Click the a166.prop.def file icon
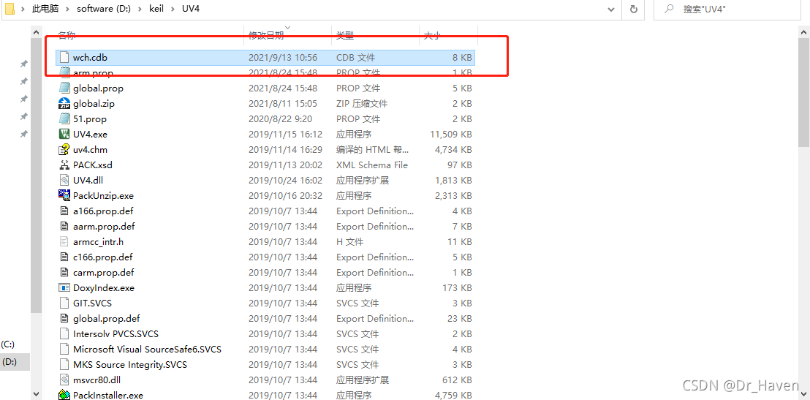810x400 pixels. 64,211
